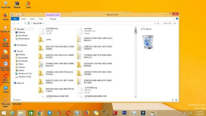This screenshot has height=116, width=206.
Task: Expand breadcrumb arrow after Recycle Bin
Action: pos(44,23)
